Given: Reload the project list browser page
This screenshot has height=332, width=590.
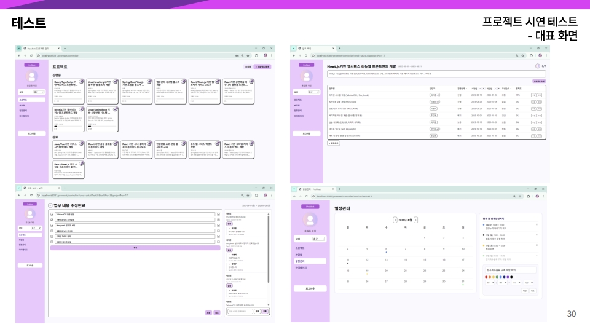Looking at the screenshot, I should point(31,56).
